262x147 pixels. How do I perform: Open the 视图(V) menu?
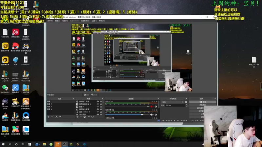pos(65,21)
